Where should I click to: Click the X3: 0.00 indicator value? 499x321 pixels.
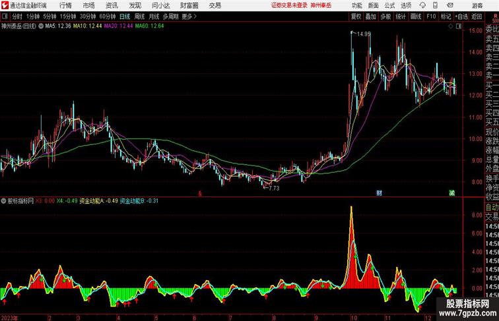[45, 201]
